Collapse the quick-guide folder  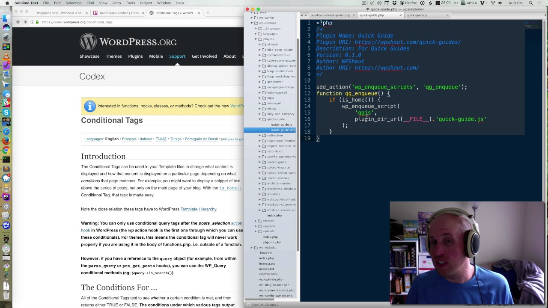coord(259,119)
